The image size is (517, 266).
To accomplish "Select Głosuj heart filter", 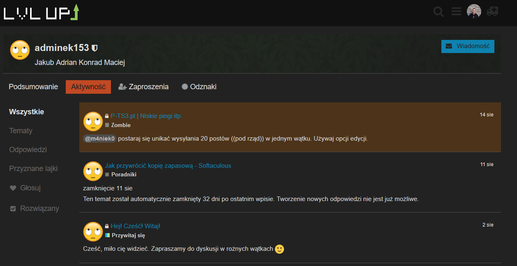I will [x=25, y=188].
